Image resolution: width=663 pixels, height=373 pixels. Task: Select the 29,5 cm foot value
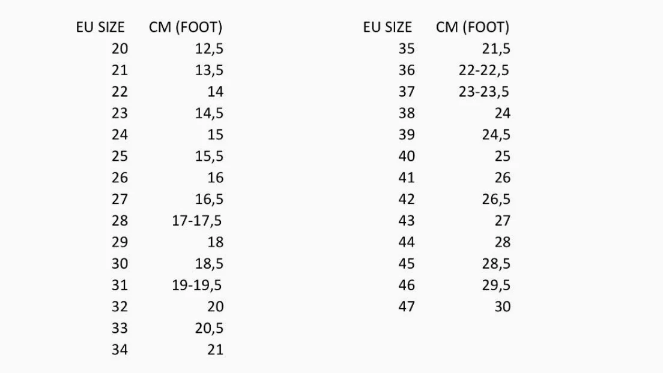click(496, 285)
